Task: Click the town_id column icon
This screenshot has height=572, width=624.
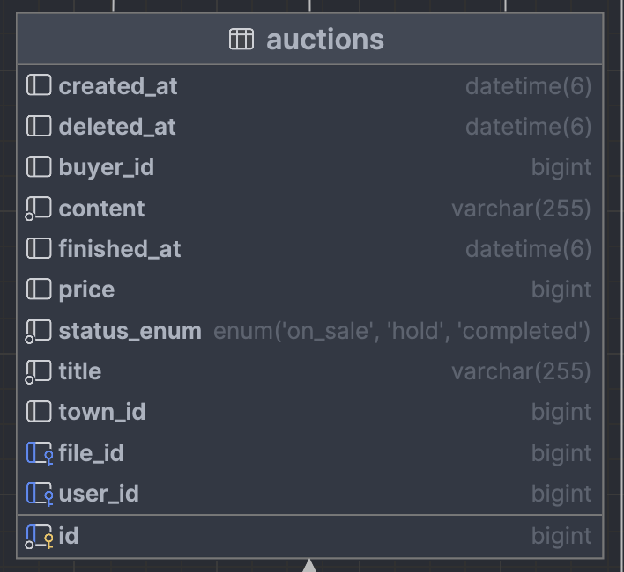Action: pyautogui.click(x=39, y=412)
